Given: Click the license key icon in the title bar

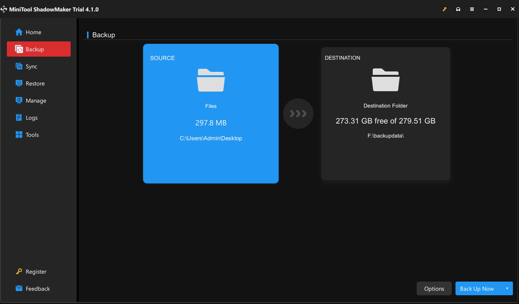Looking at the screenshot, I should point(445,9).
